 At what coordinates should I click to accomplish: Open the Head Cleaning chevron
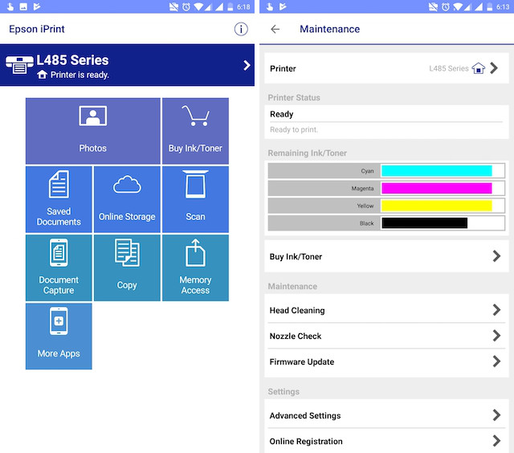[x=496, y=310]
